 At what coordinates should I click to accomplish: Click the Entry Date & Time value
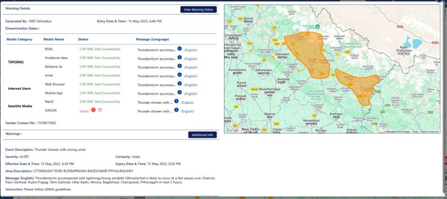pos(145,21)
